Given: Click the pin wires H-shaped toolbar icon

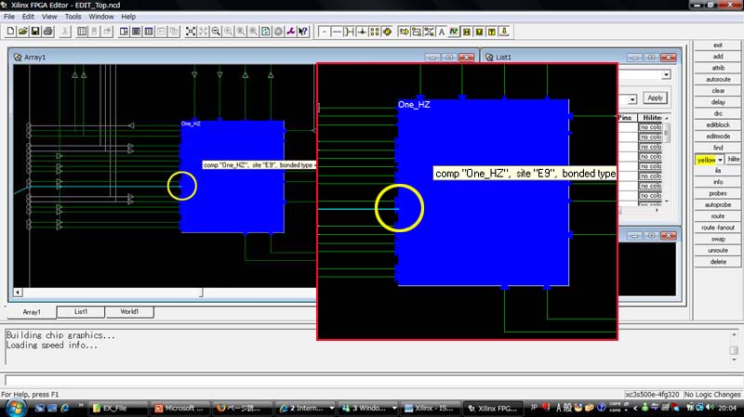Looking at the screenshot, I should [350, 32].
